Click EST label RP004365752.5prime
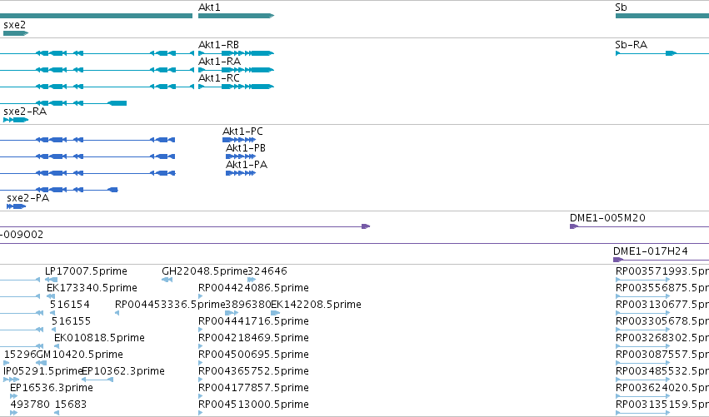This screenshot has height=417, width=709. click(253, 371)
